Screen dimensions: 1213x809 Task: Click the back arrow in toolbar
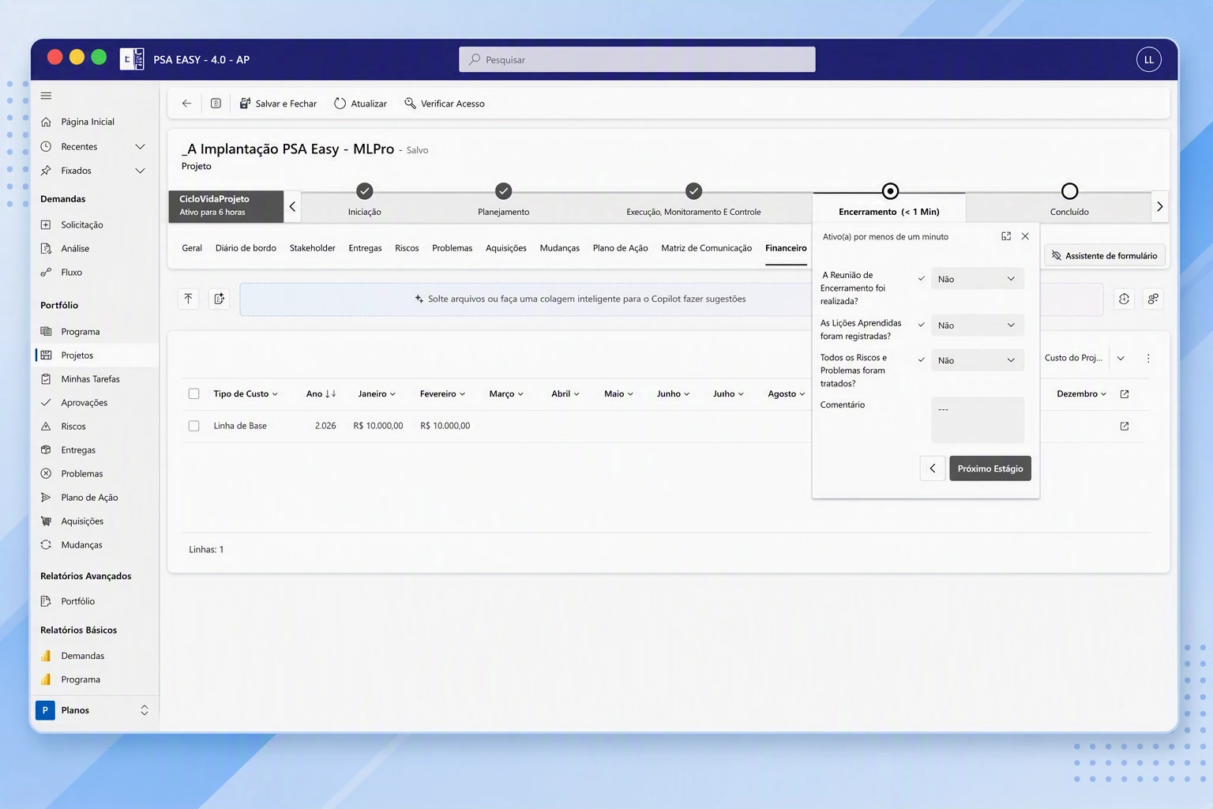coord(186,103)
